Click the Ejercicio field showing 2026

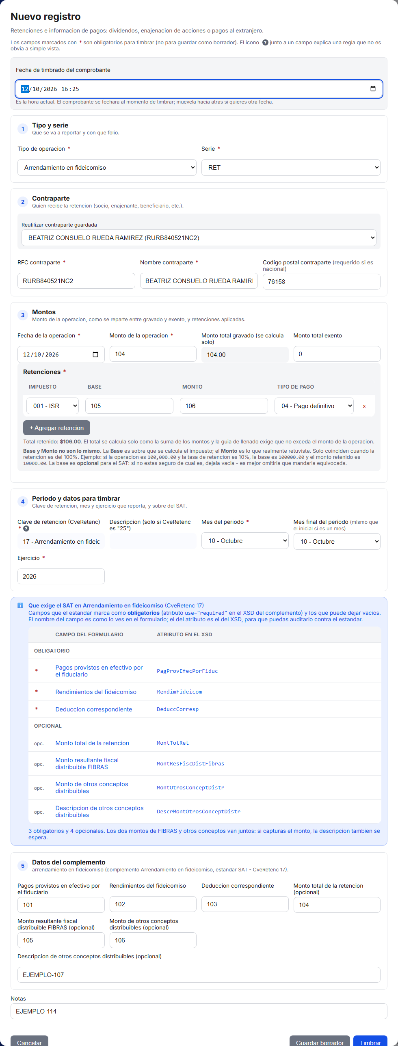tap(61, 577)
